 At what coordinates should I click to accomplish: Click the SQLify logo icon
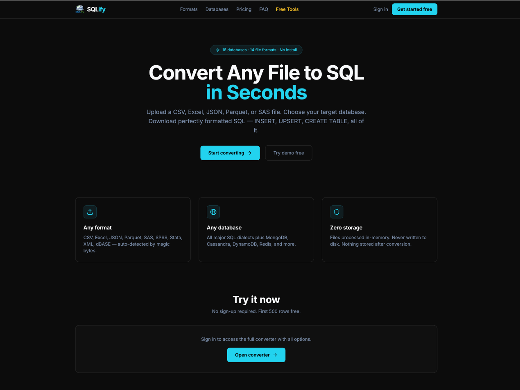79,9
